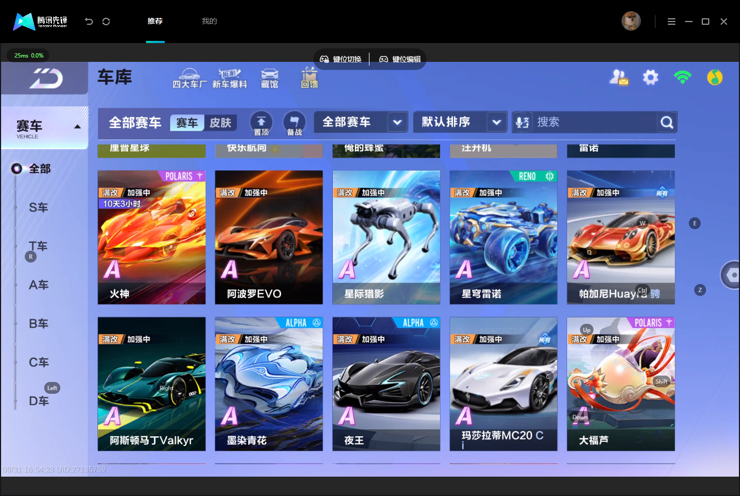Open 藏馆 collection icon
Screen dimensions: 740x496
(269, 78)
